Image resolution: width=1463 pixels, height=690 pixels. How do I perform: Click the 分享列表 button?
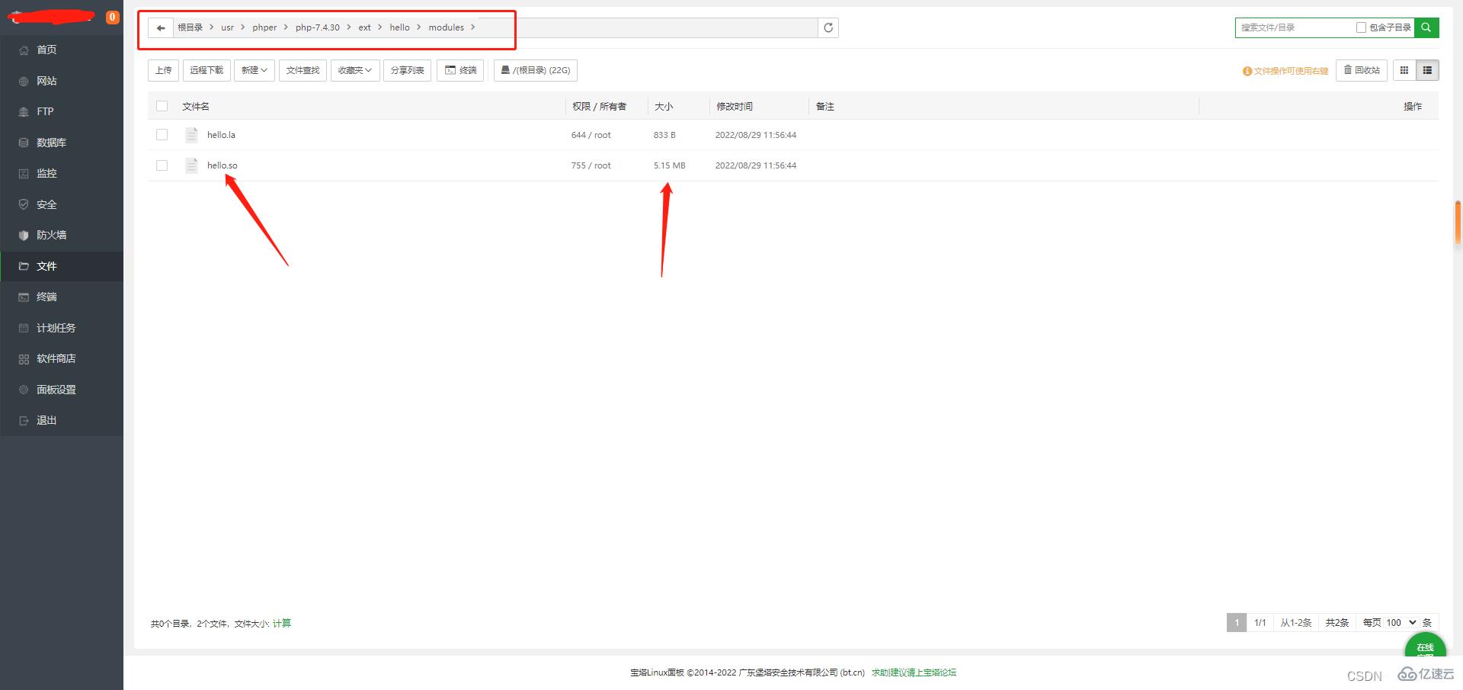click(x=407, y=70)
